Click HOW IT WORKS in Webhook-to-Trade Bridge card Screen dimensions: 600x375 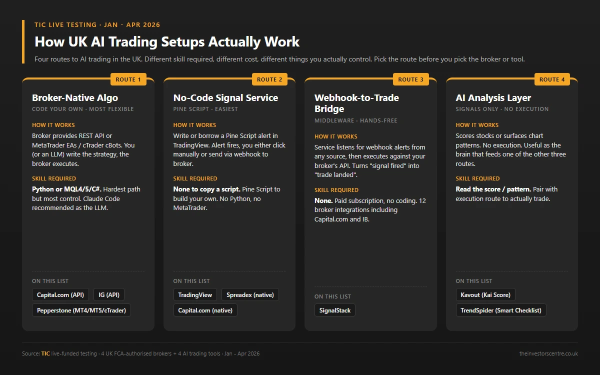(x=336, y=136)
